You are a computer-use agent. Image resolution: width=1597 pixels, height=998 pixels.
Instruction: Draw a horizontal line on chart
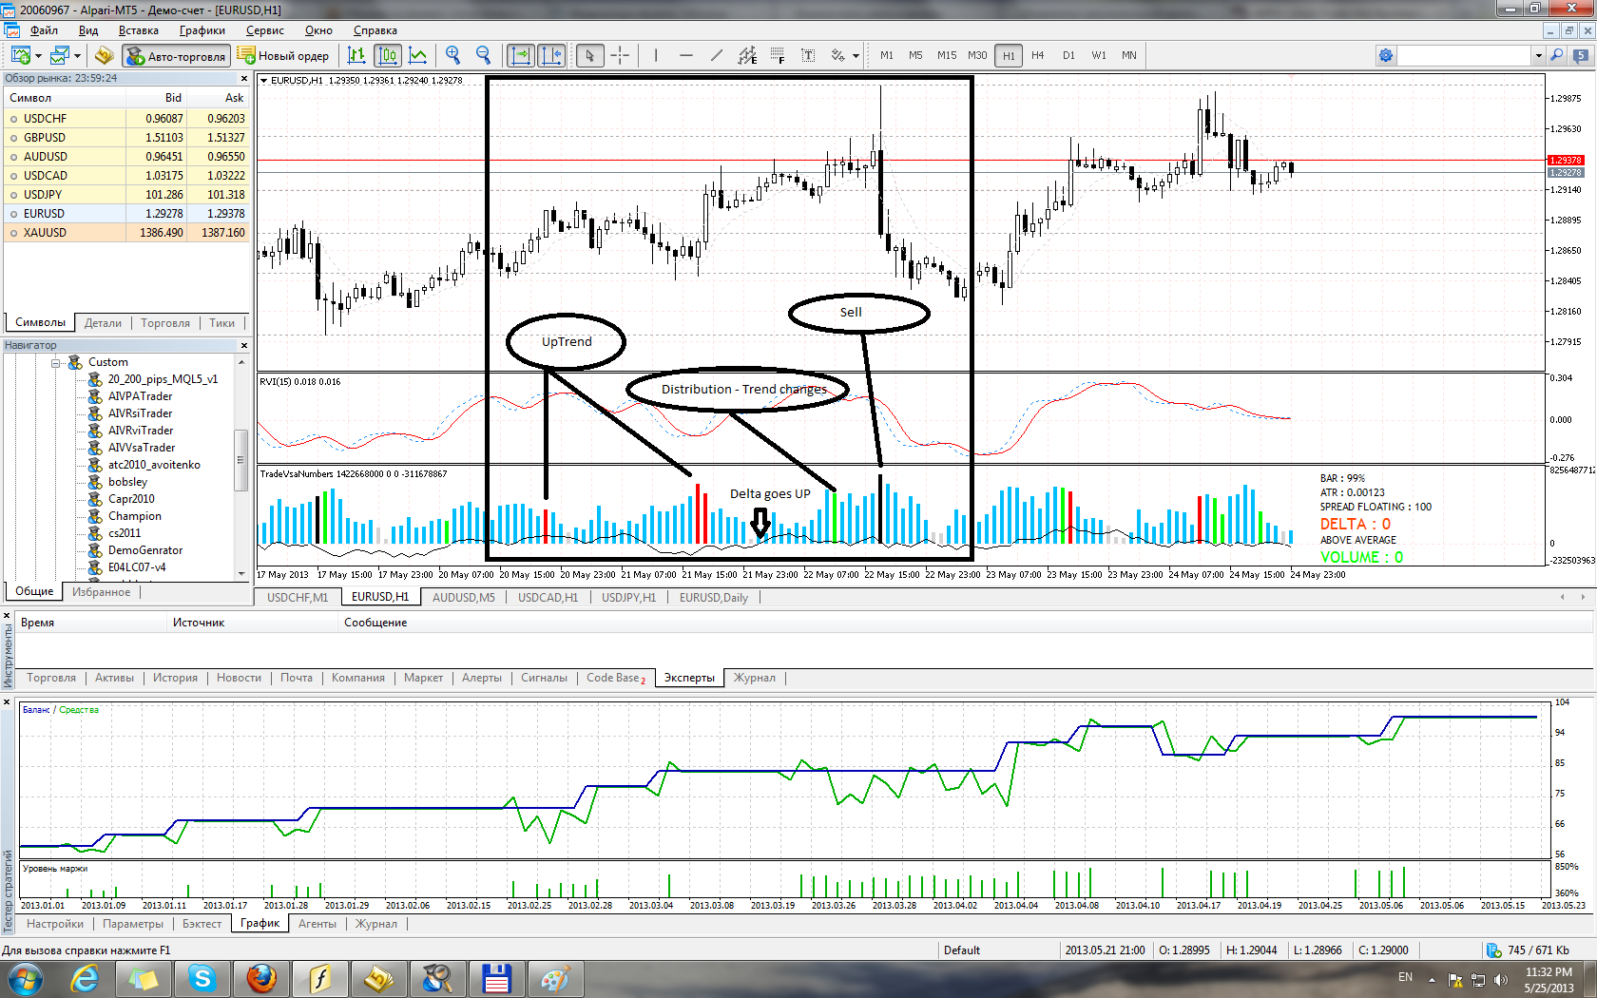(x=686, y=55)
